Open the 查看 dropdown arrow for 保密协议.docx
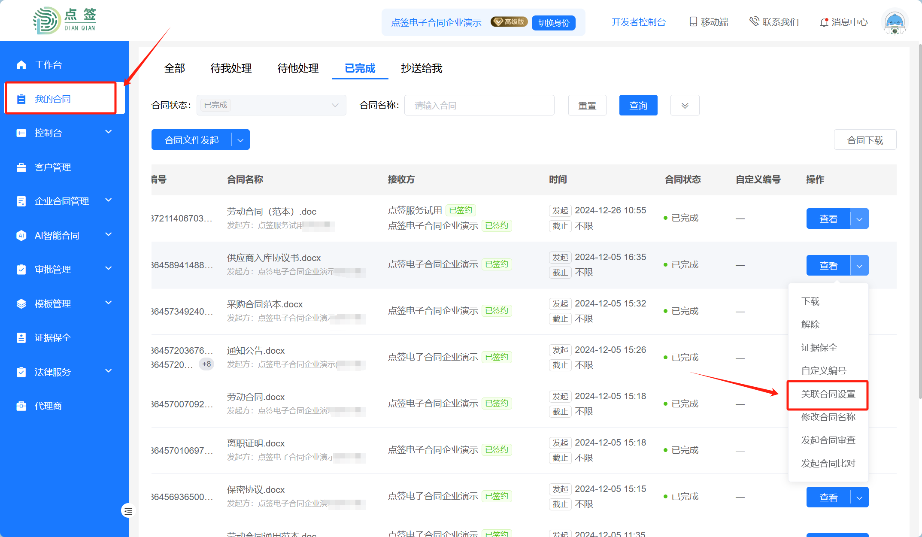 859,498
